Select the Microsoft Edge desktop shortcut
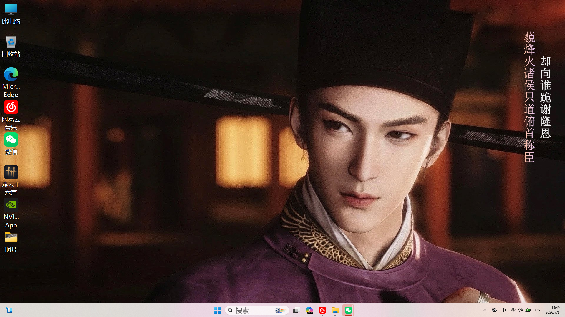The height and width of the screenshot is (317, 565). click(x=11, y=83)
